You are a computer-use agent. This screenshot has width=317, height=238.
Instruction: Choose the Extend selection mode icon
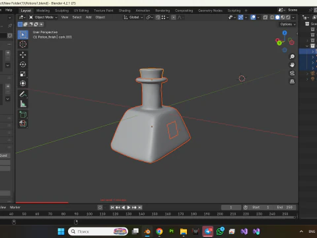pos(25,24)
